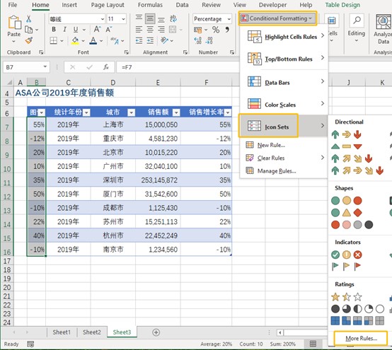Screen dimensions: 392x350
Task: Open the Percentage number format dropdown
Action: coord(229,19)
